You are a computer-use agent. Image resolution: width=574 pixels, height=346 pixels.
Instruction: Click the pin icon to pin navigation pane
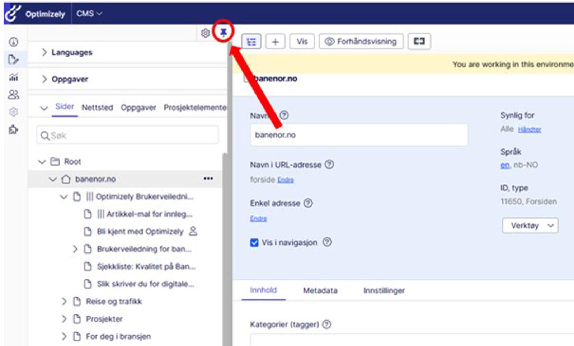223,33
